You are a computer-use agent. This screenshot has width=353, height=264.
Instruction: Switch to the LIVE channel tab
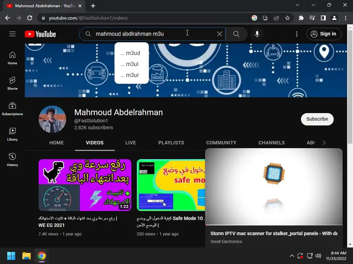(131, 143)
